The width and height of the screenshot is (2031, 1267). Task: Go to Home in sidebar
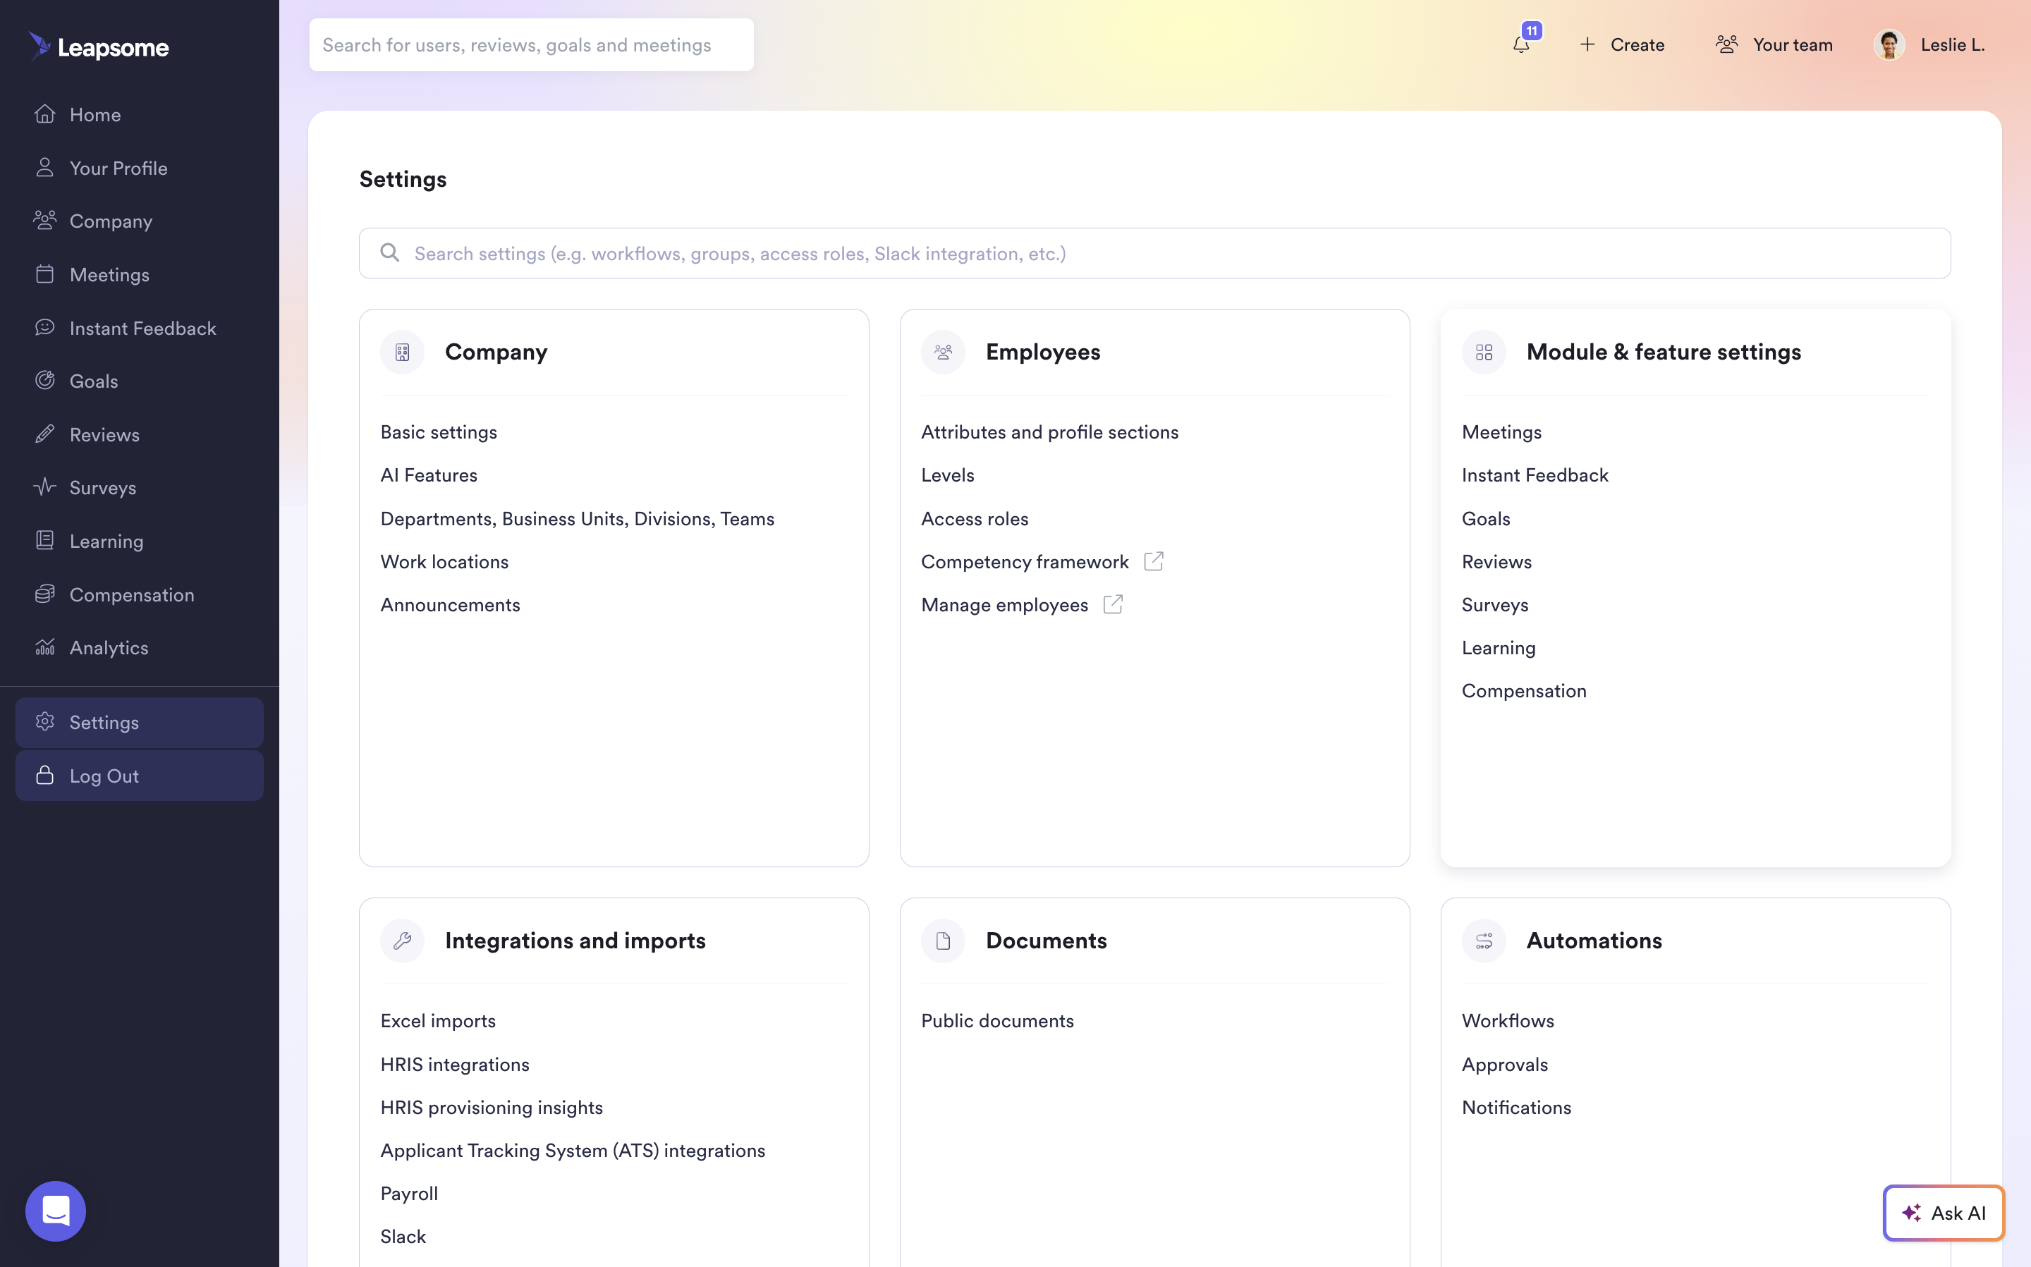coord(139,115)
